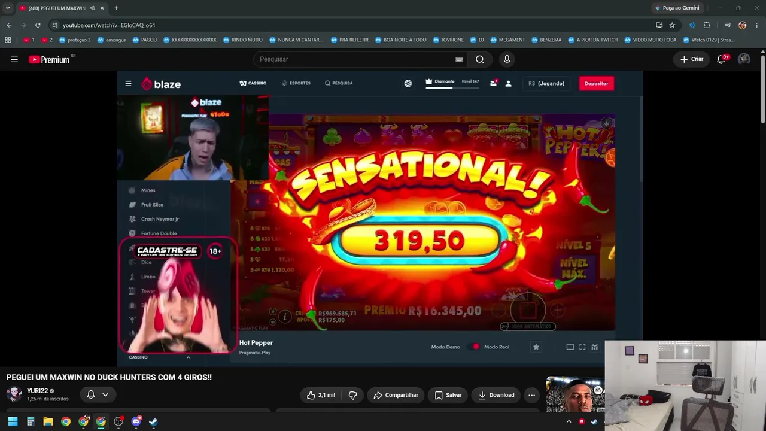Bookmark this page with the star icon
This screenshot has width=766, height=431.
[x=672, y=25]
